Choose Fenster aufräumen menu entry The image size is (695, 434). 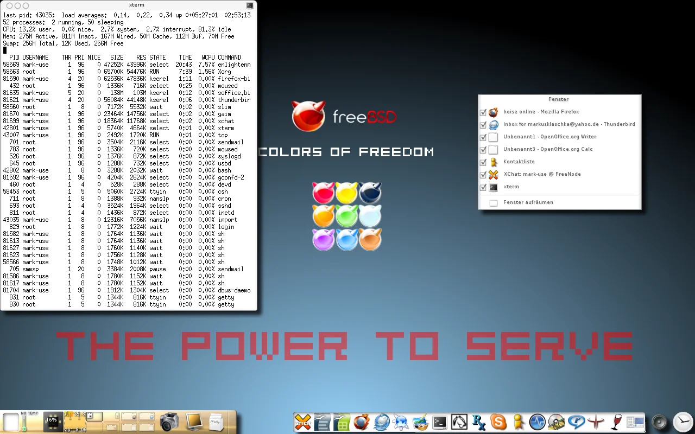tap(559, 202)
